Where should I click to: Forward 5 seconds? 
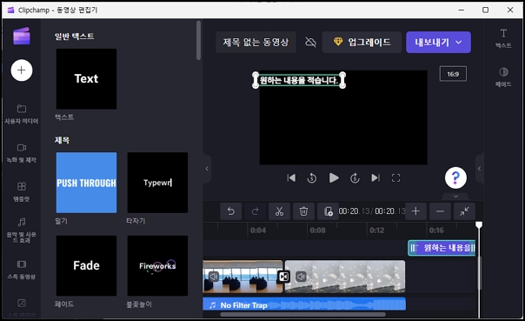coord(355,178)
